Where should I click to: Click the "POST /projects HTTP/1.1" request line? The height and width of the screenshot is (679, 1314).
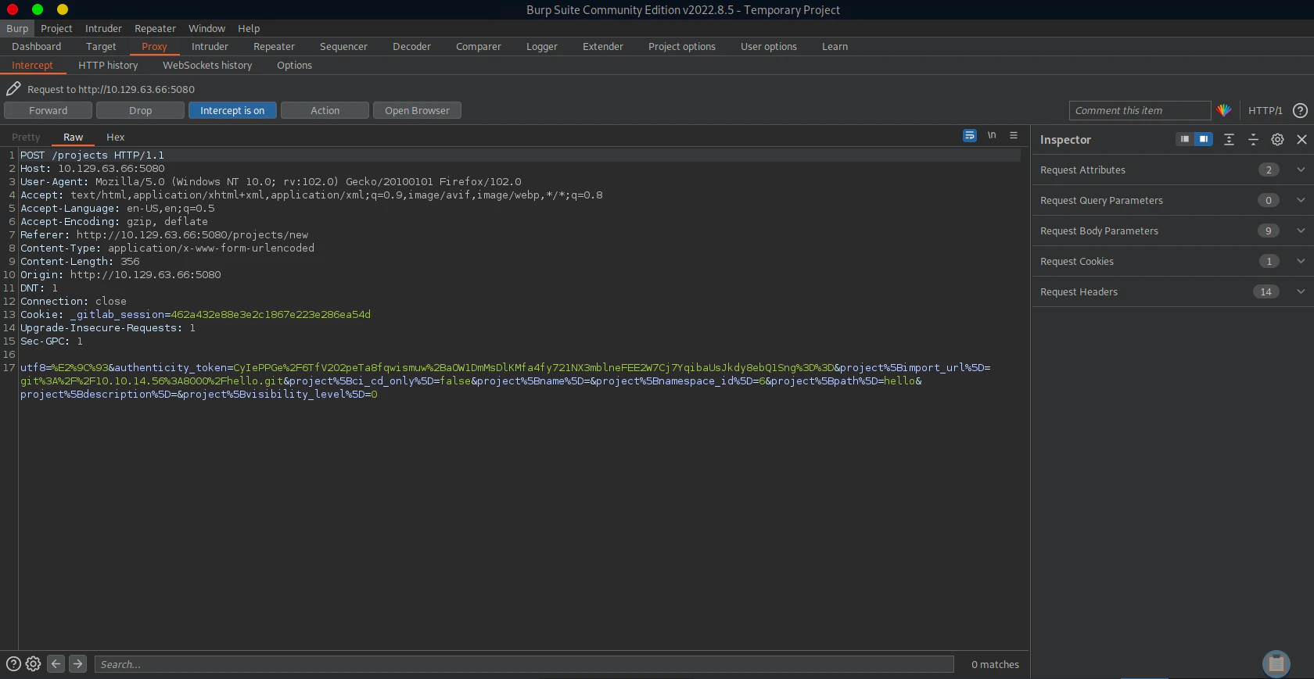92,155
